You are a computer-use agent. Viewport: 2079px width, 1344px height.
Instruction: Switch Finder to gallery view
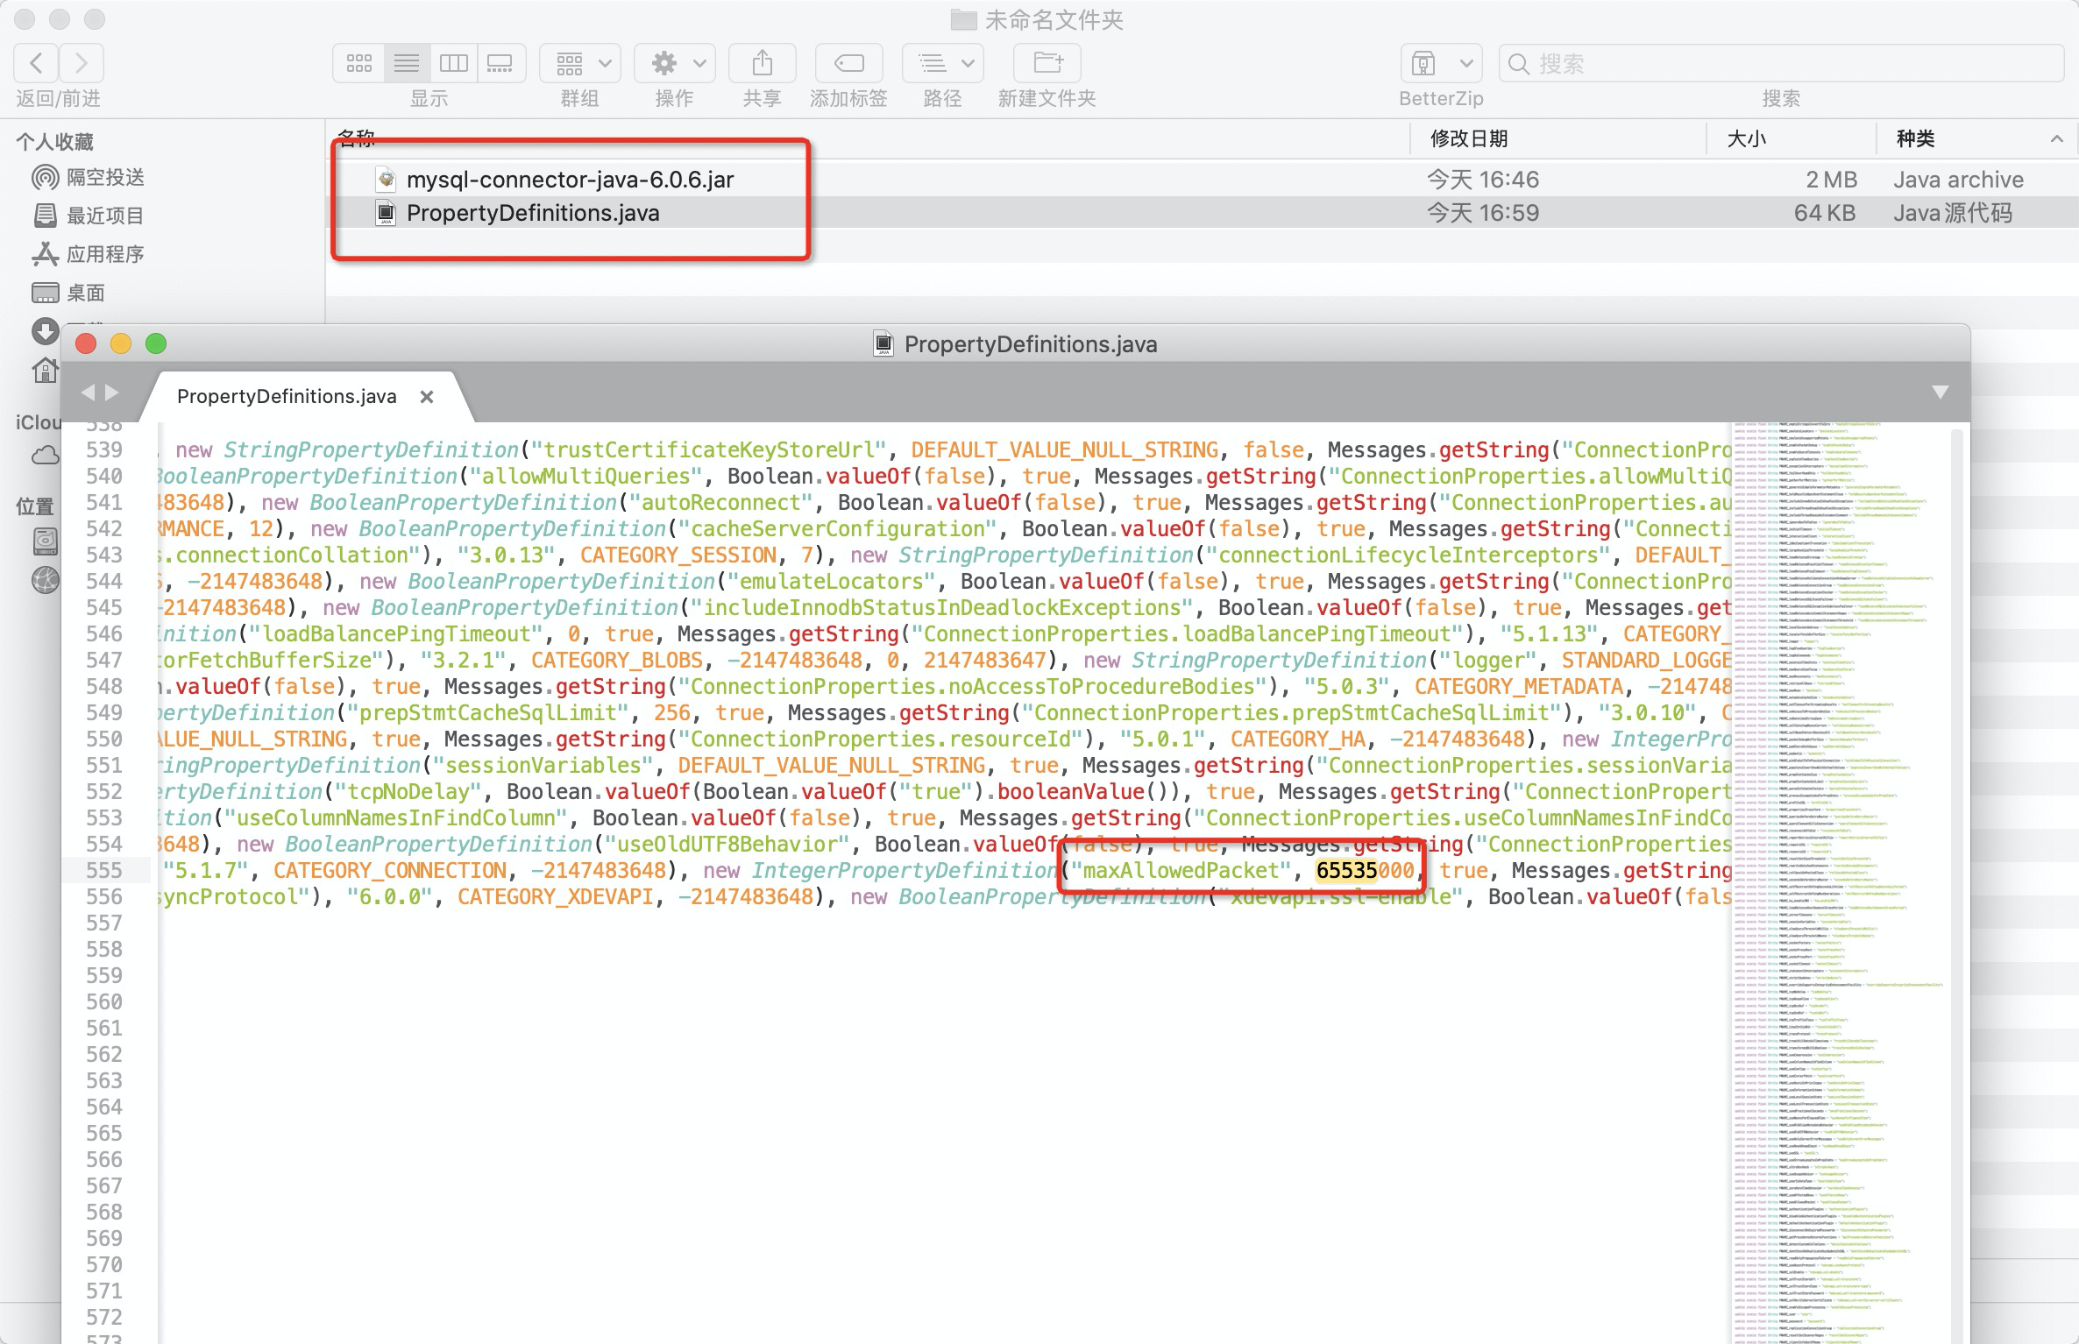pyautogui.click(x=500, y=63)
